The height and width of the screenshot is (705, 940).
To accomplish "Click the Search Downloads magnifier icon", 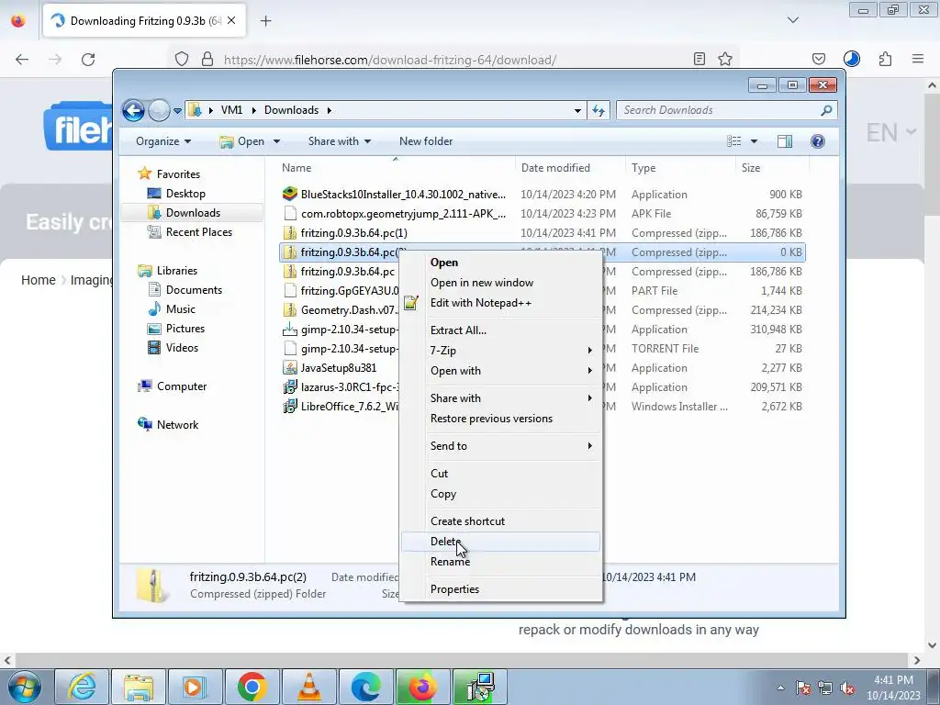I will tap(826, 110).
